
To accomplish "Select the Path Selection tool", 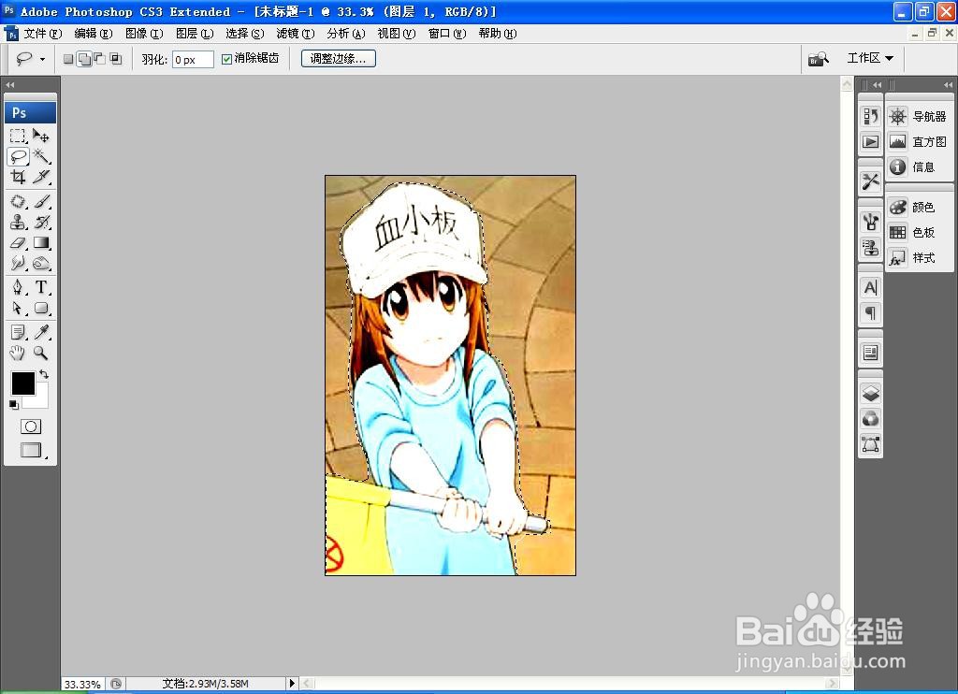I will click(18, 308).
